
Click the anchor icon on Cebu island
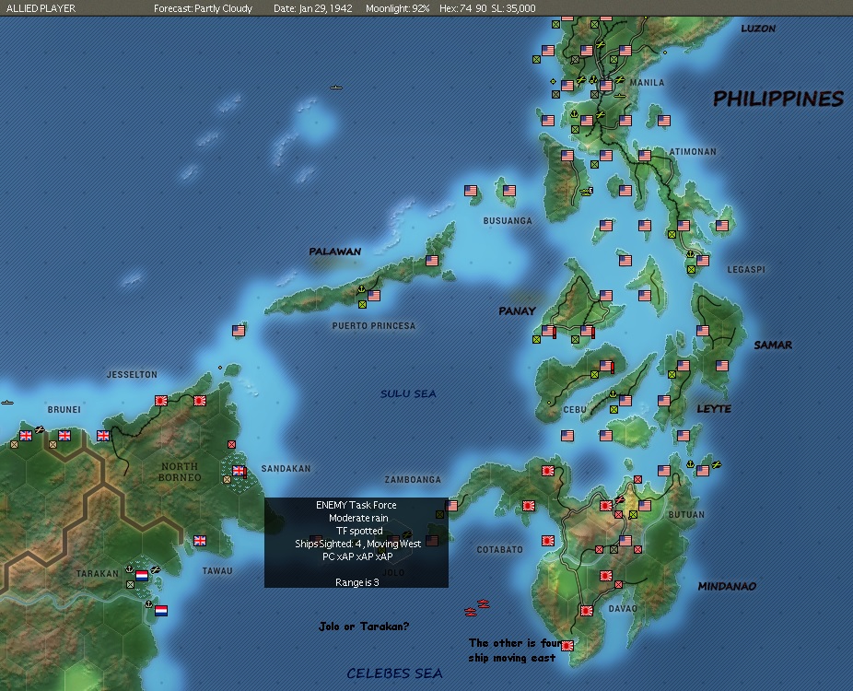click(613, 394)
